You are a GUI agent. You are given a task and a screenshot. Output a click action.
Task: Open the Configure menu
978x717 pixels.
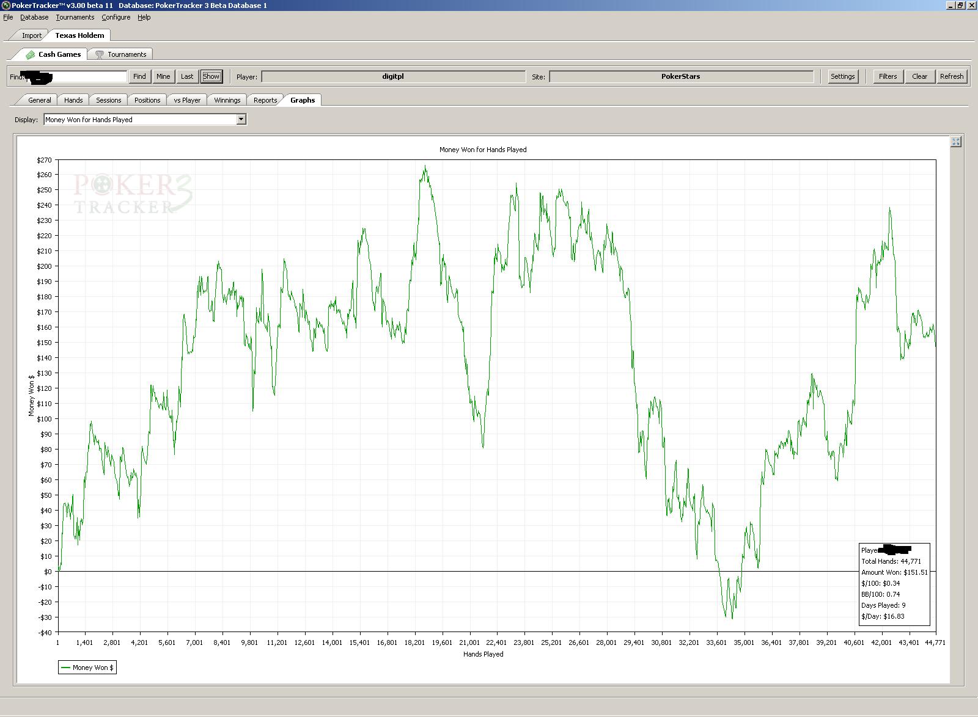(116, 17)
